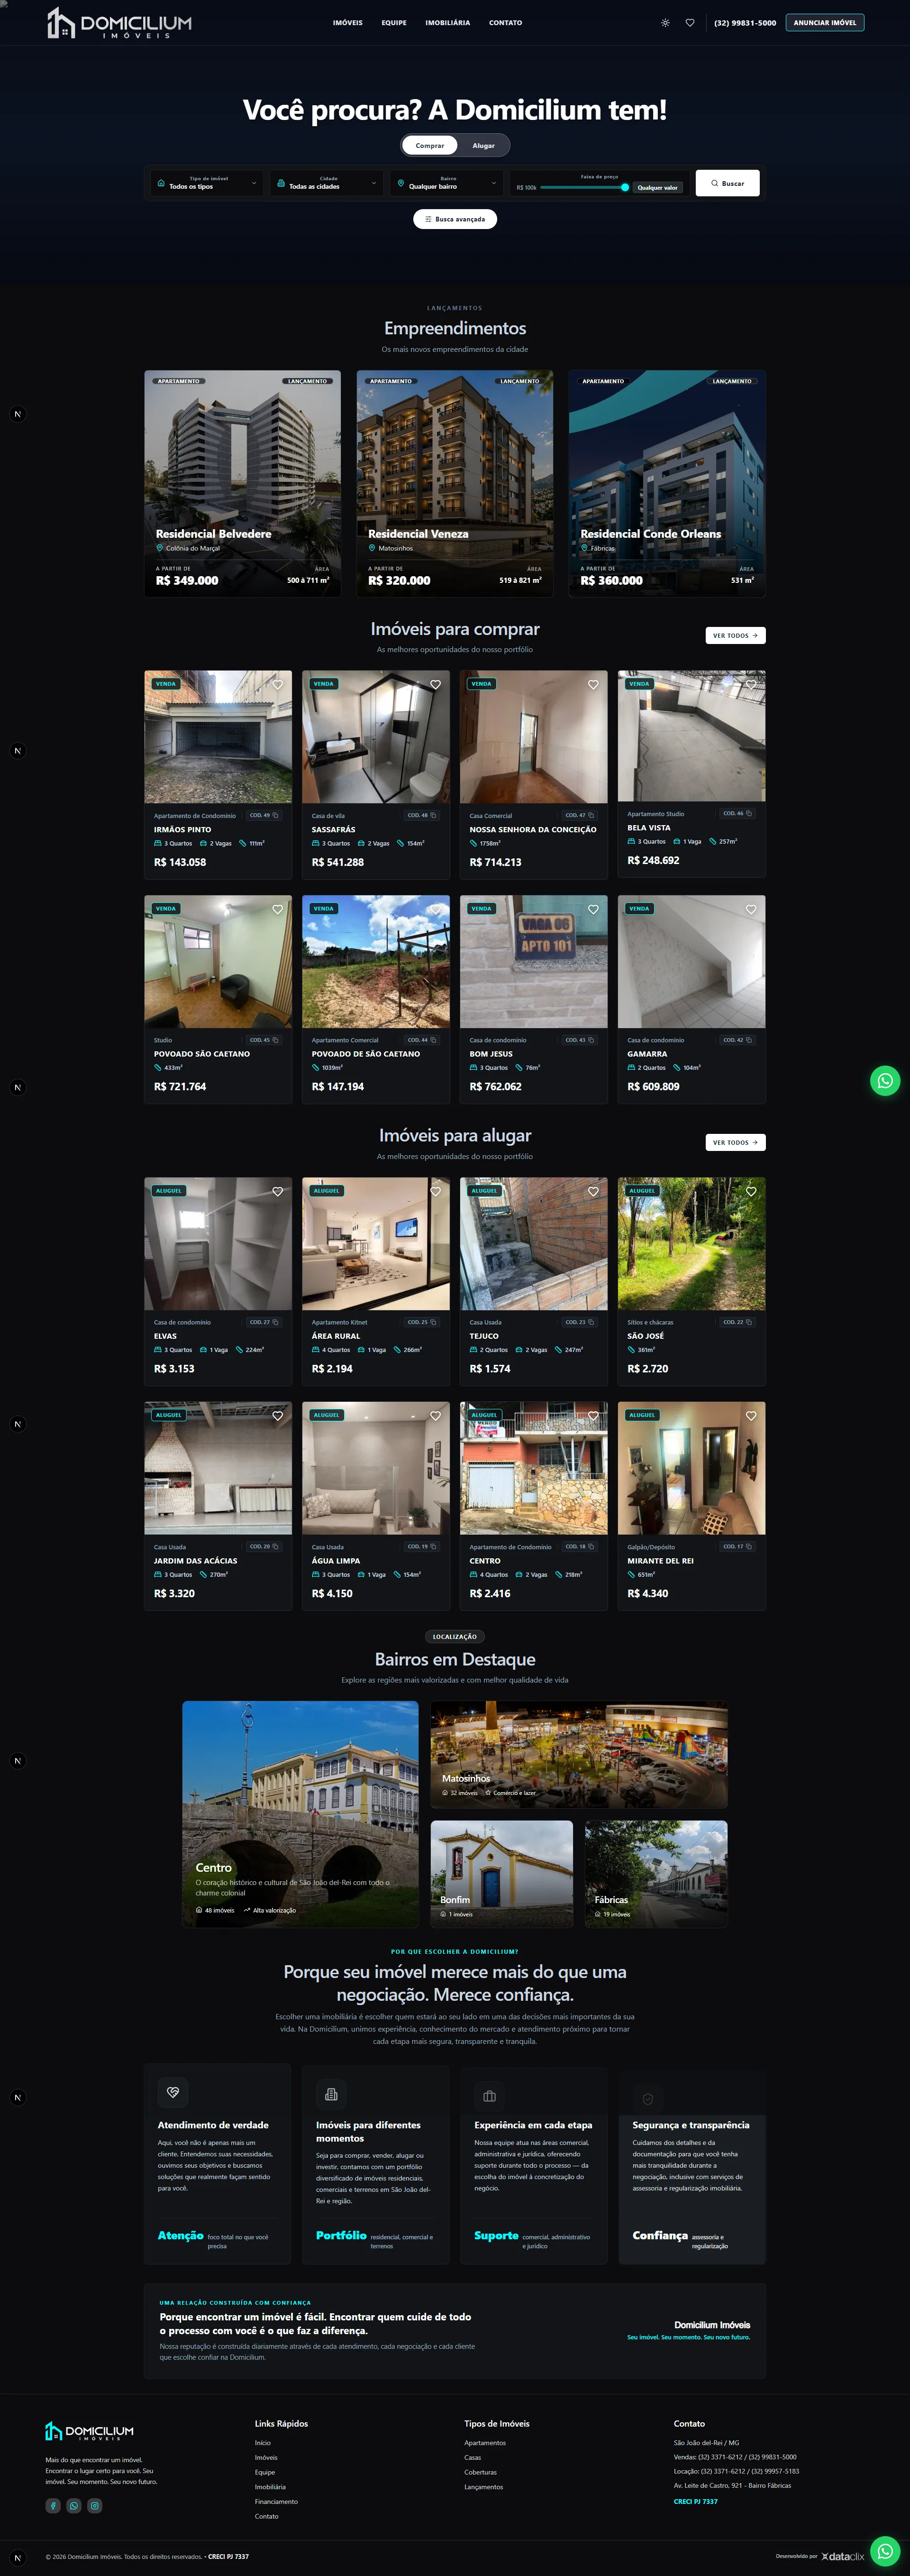910x2576 pixels.
Task: Favorite the Sassafrás property card
Action: (436, 685)
